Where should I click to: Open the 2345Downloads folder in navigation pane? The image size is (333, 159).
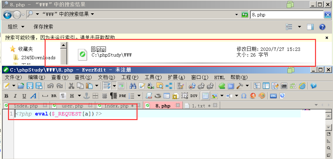34,58
